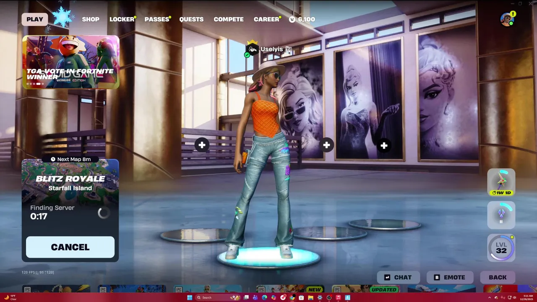Open the Windows Start menu
537x302 pixels.
click(190, 297)
